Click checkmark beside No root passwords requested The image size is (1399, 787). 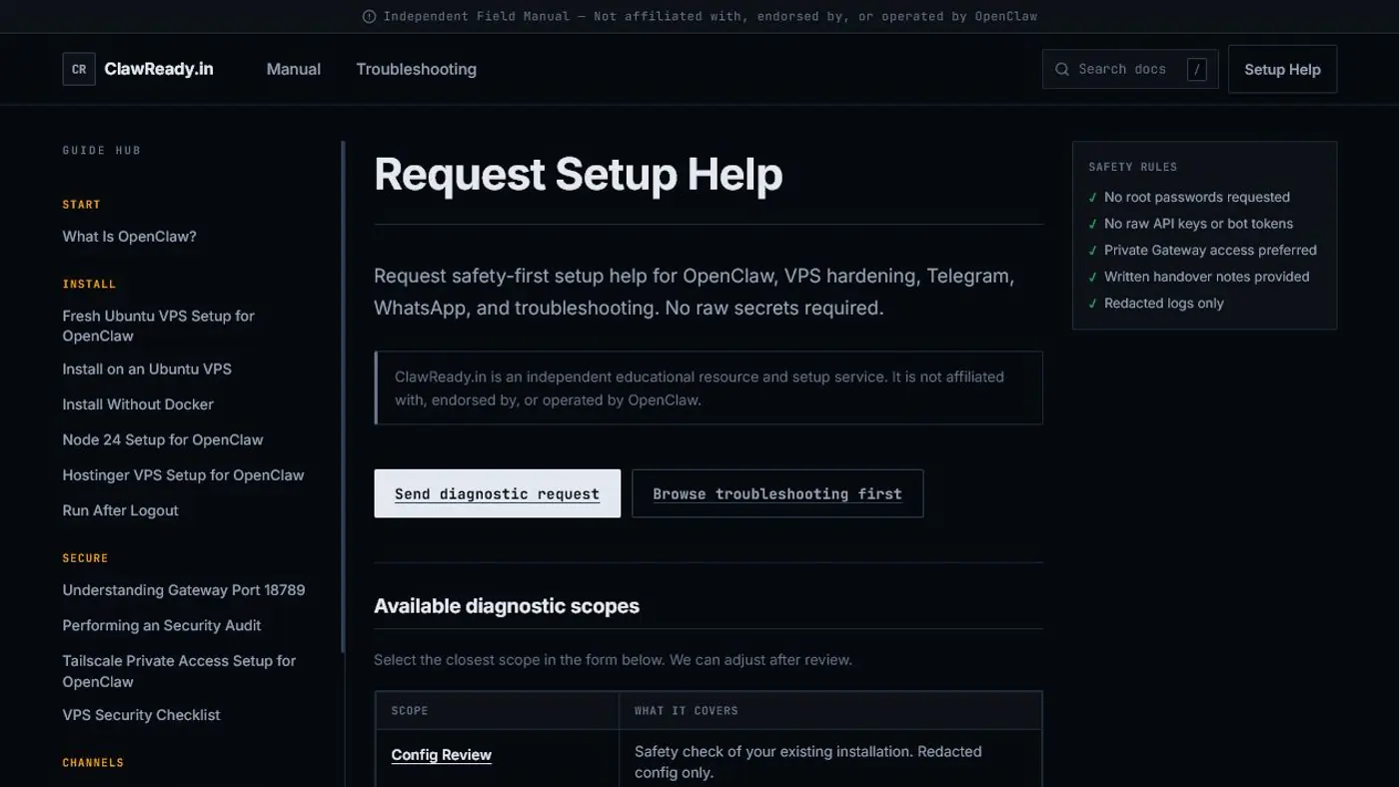click(1093, 198)
